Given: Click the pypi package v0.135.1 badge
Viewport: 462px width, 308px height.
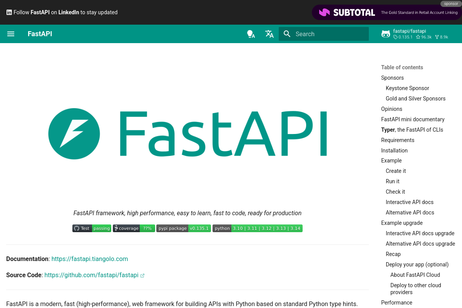Looking at the screenshot, I should coord(184,228).
